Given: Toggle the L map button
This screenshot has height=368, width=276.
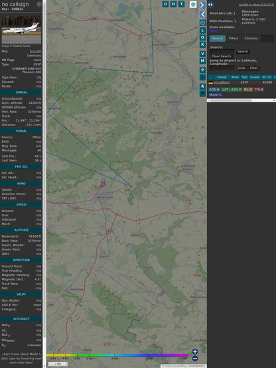Looking at the screenshot, I should point(202,30).
